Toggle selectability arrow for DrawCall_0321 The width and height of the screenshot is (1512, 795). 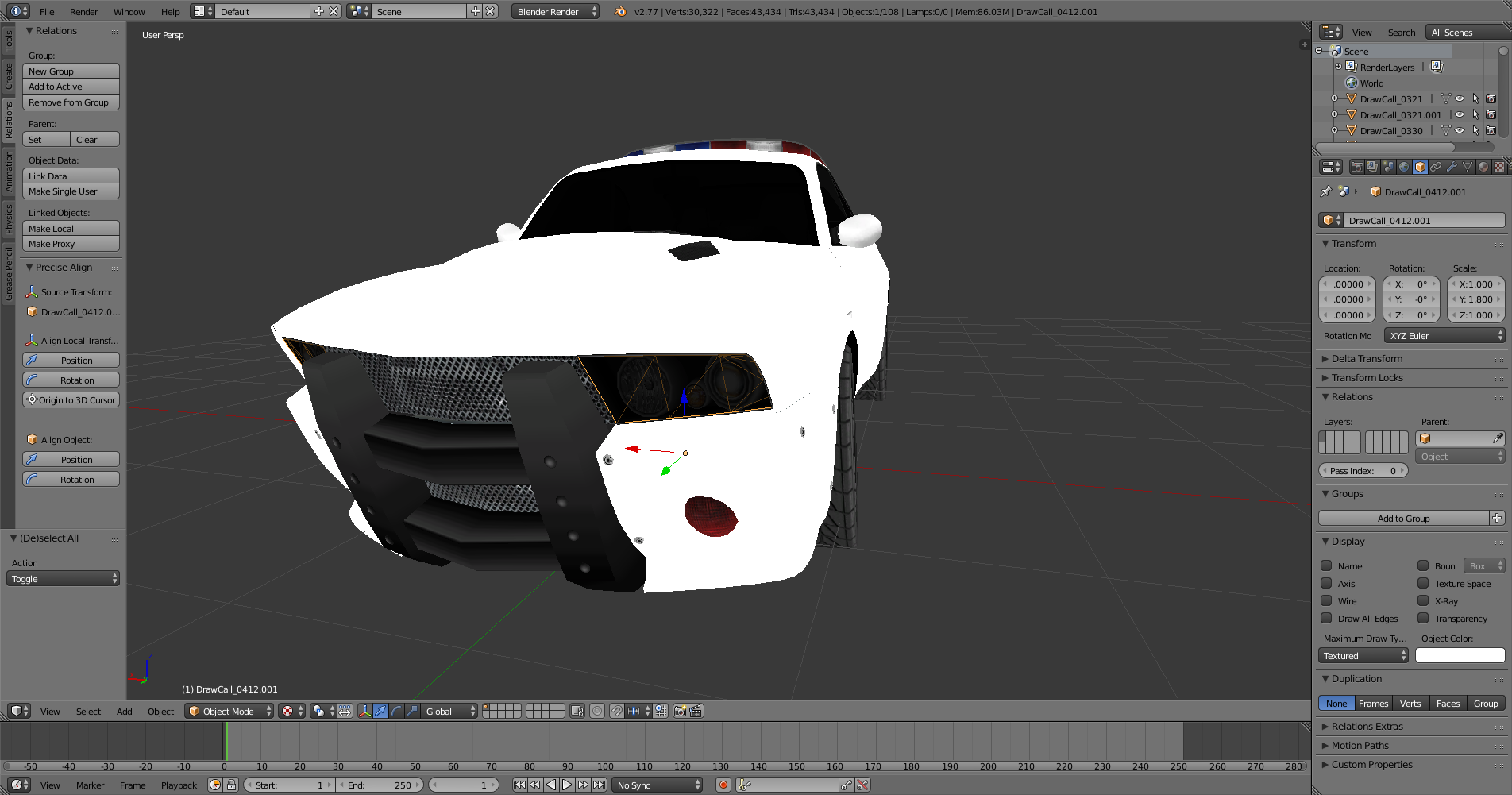[x=1475, y=98]
